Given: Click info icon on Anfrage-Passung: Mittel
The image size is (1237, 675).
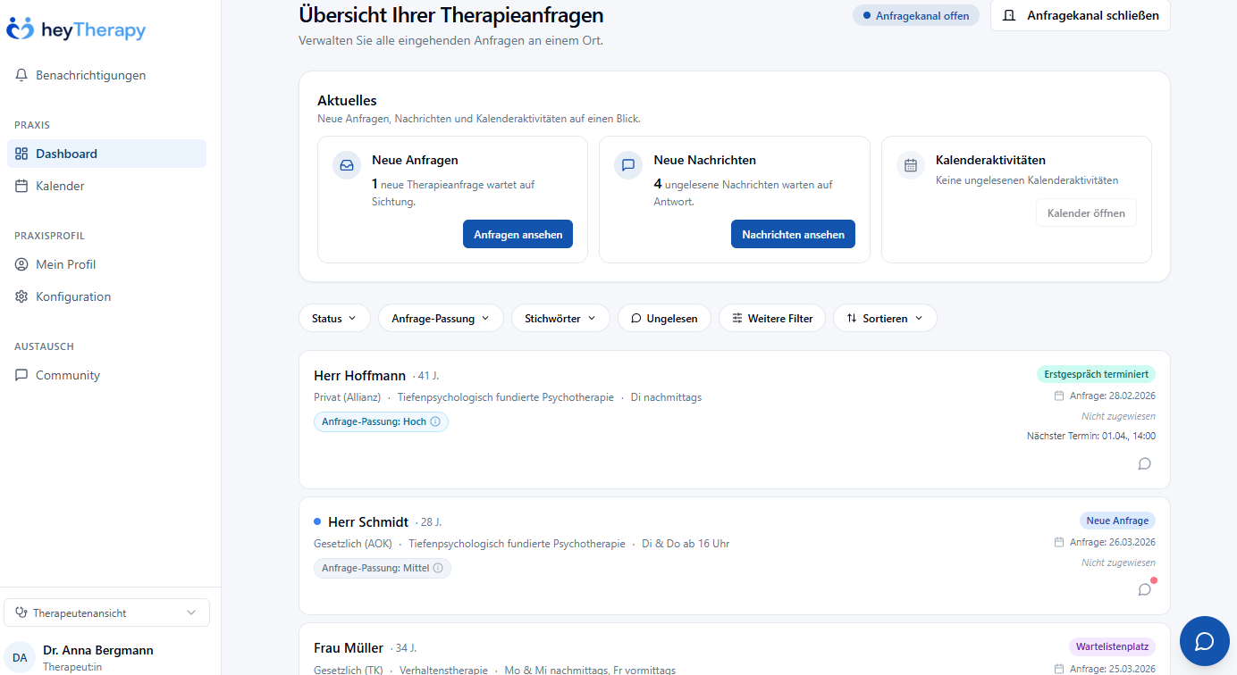Looking at the screenshot, I should pyautogui.click(x=438, y=568).
